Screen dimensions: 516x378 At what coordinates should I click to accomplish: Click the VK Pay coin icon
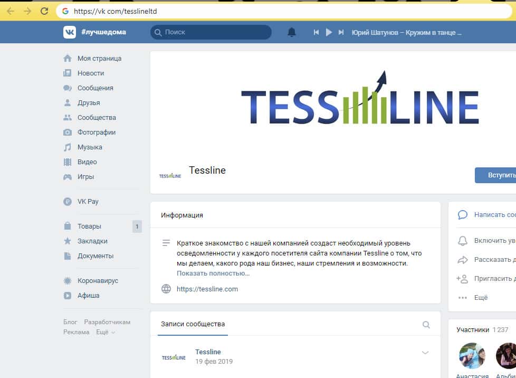tap(68, 202)
